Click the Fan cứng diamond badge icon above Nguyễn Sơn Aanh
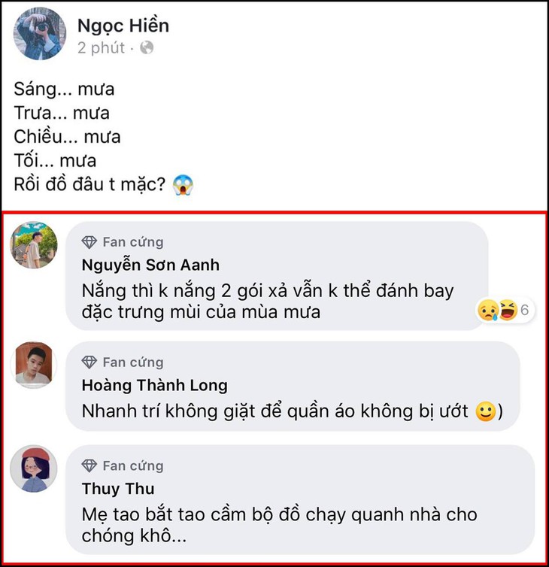 (89, 242)
